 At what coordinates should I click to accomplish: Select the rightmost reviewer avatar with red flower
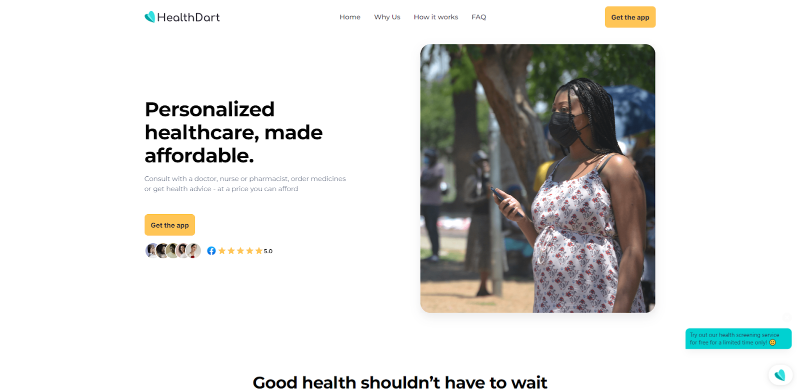(193, 251)
